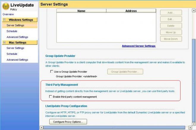Click the vertical scrollbar thumb

pyautogui.click(x=194, y=80)
